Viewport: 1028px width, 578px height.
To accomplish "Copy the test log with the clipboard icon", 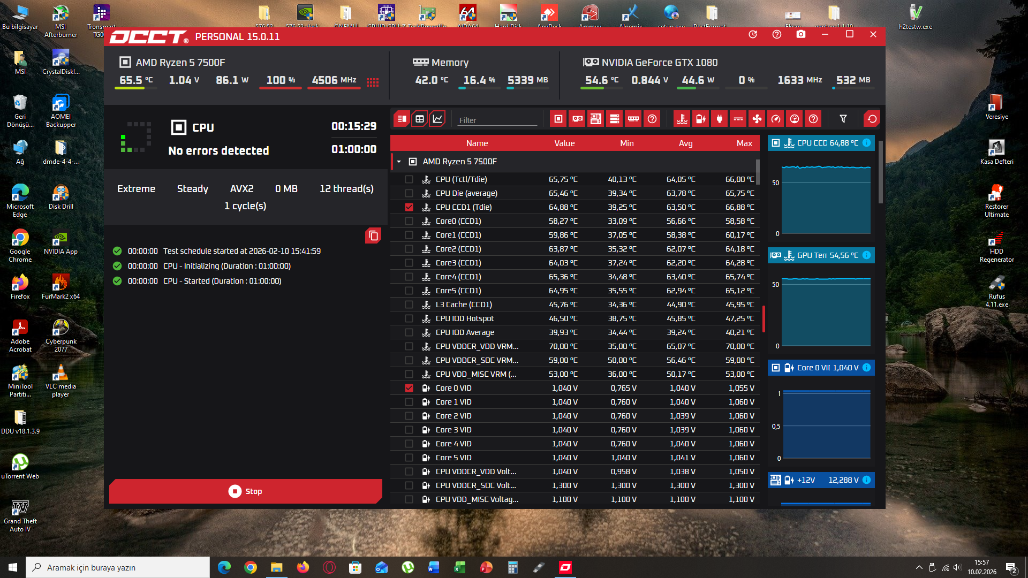I will pyautogui.click(x=373, y=235).
